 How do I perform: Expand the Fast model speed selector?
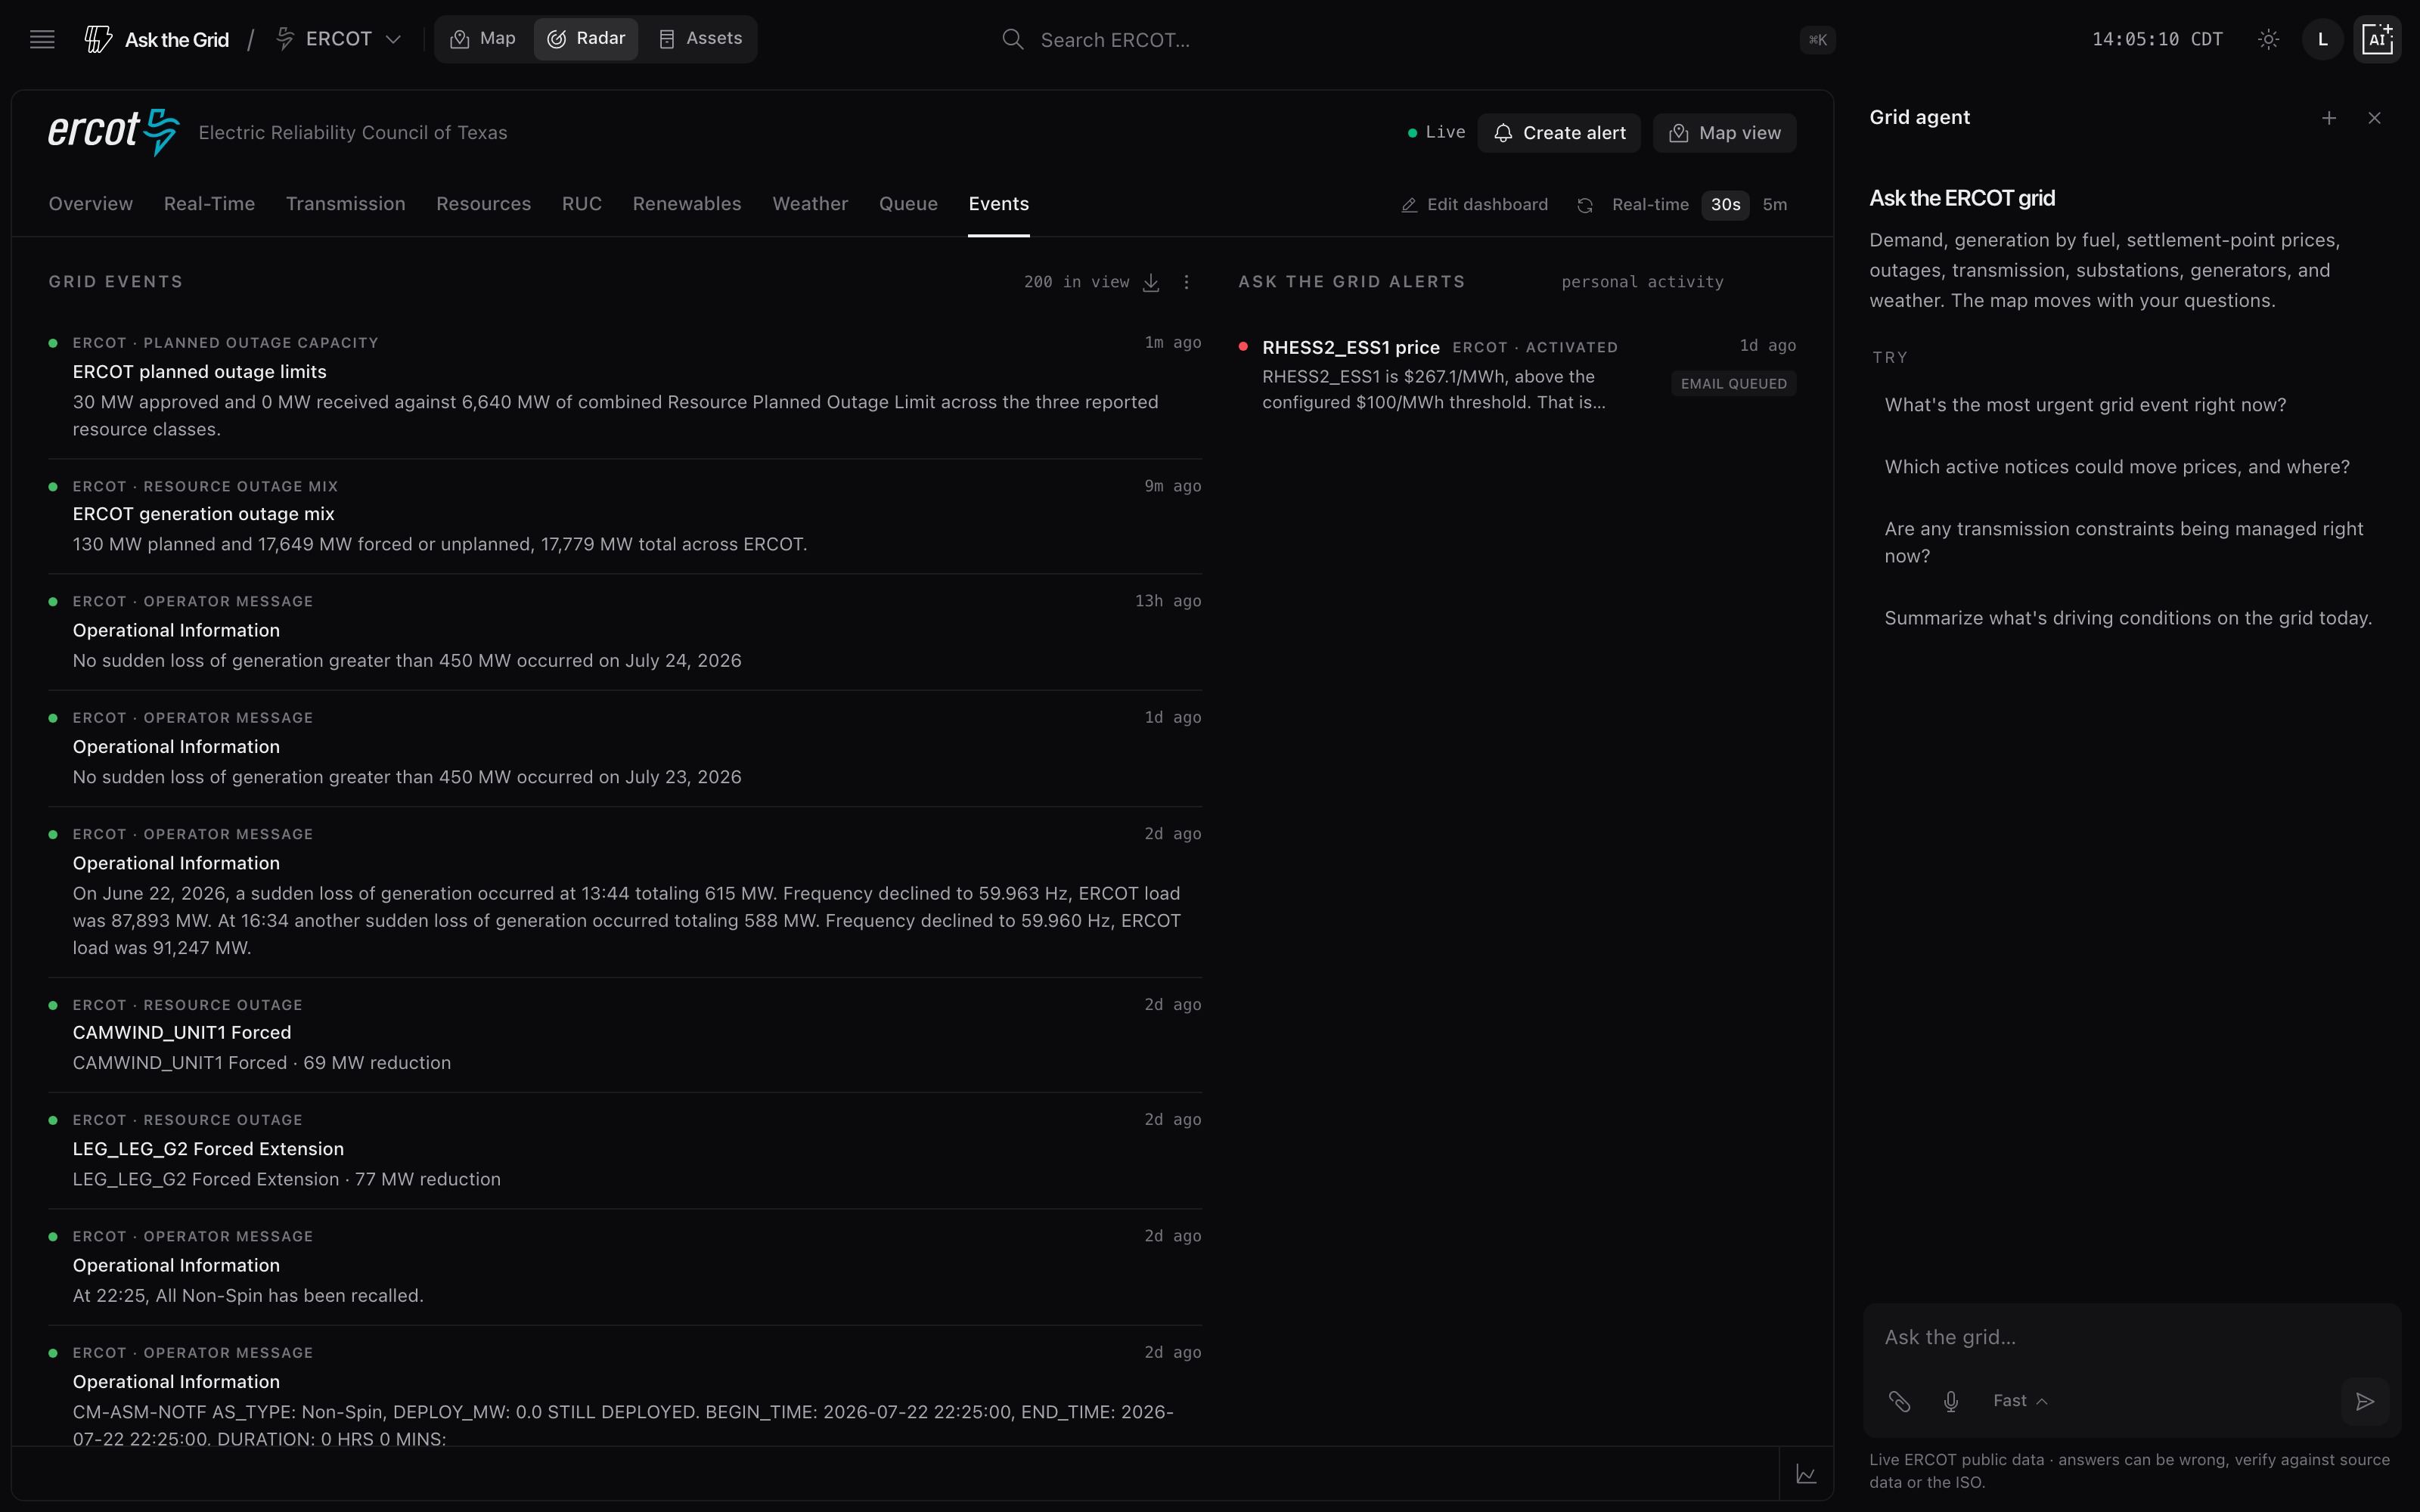2020,1401
